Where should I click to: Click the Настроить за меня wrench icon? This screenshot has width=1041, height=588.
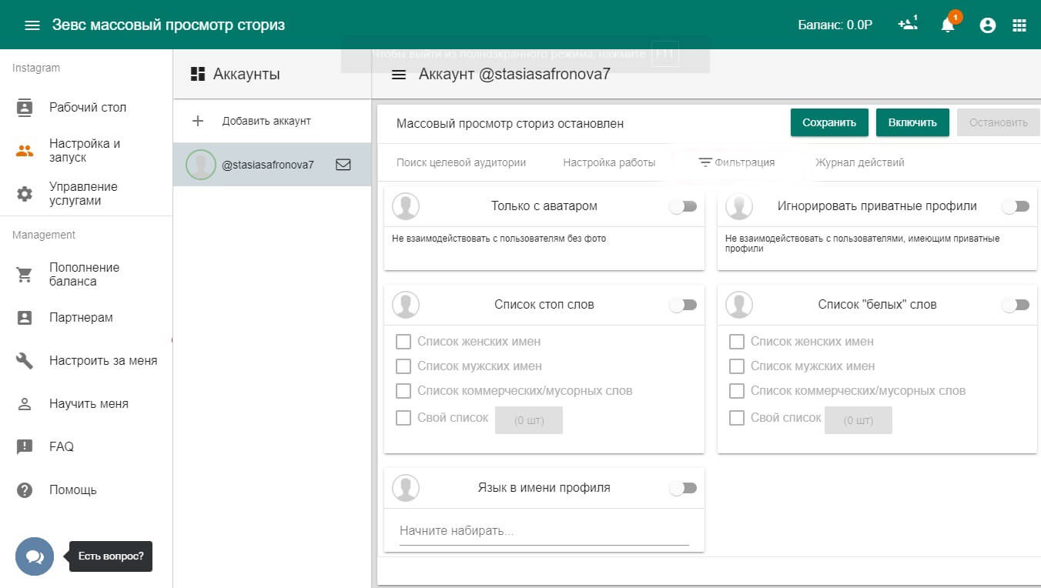(x=25, y=361)
